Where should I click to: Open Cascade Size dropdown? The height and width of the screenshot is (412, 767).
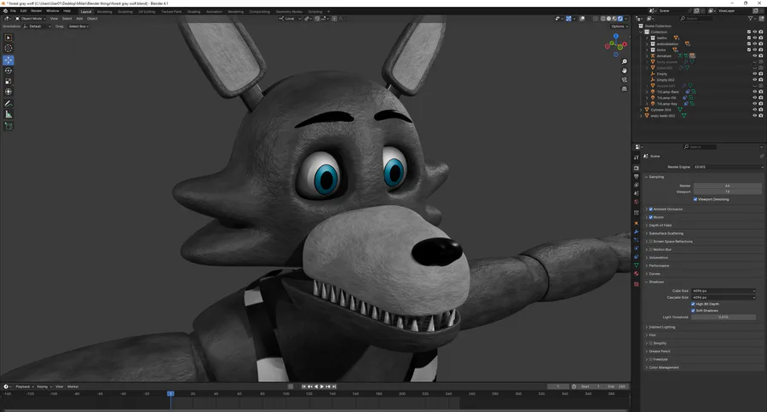[724, 297]
